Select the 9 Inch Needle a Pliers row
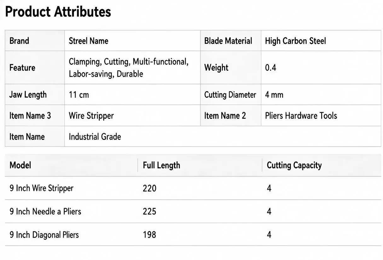 193,211
